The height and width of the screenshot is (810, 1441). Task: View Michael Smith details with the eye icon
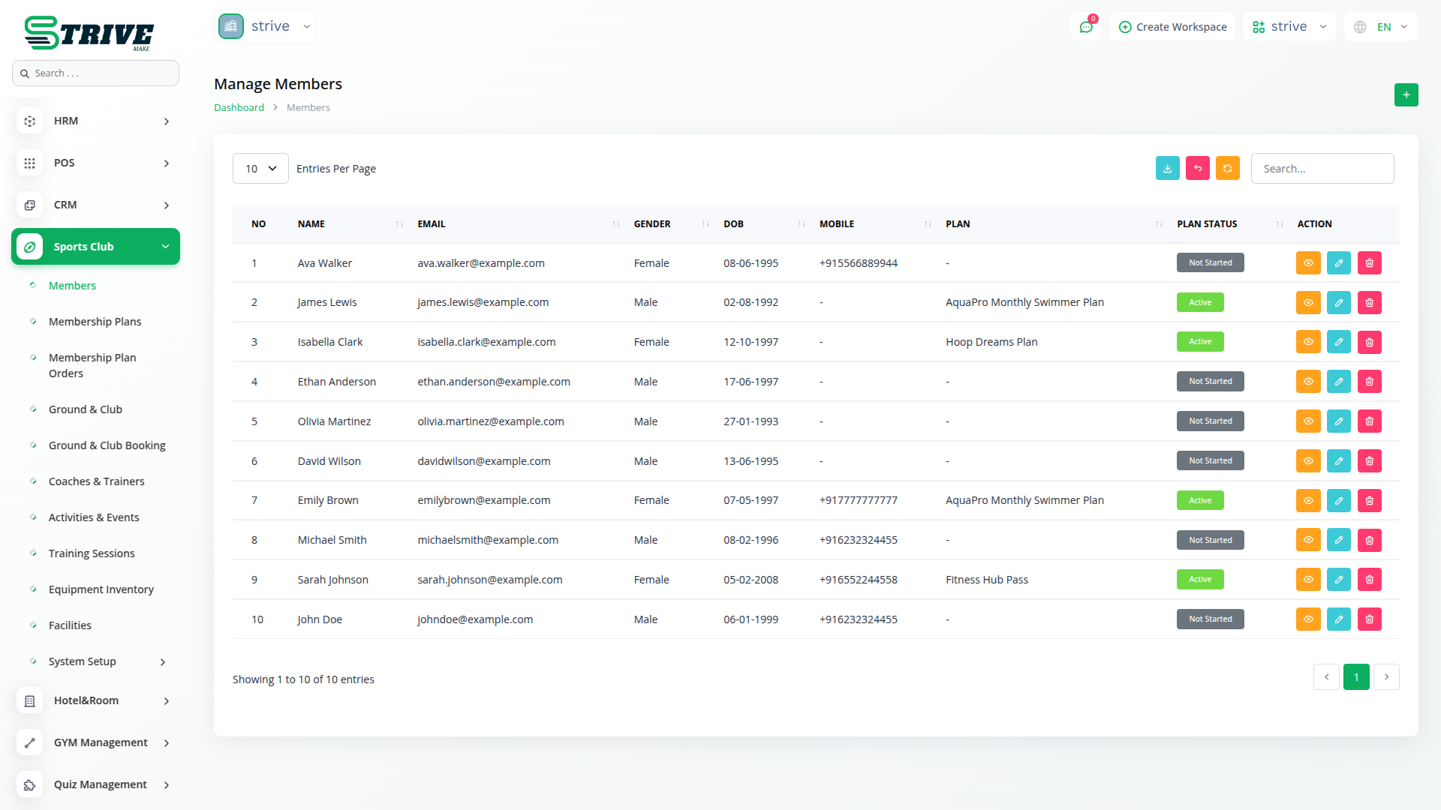1307,540
